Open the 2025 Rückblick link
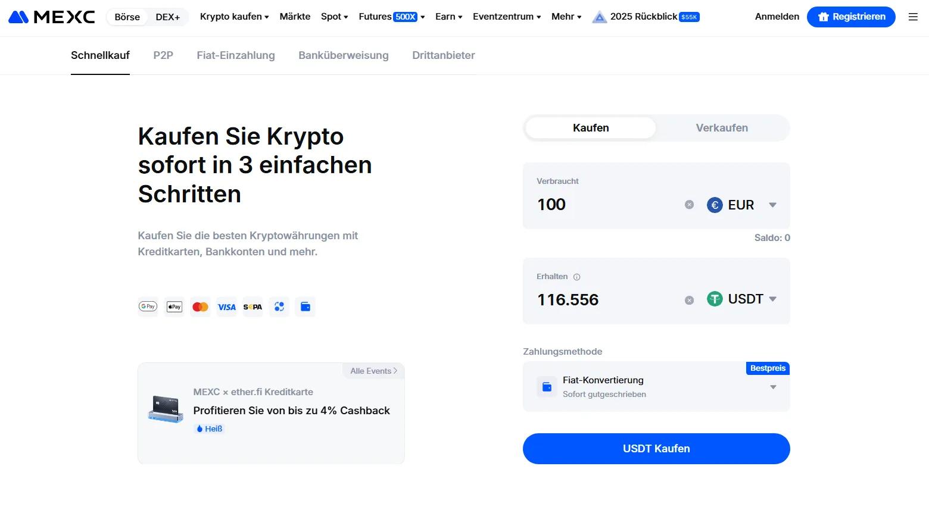929x513 pixels. 644,17
